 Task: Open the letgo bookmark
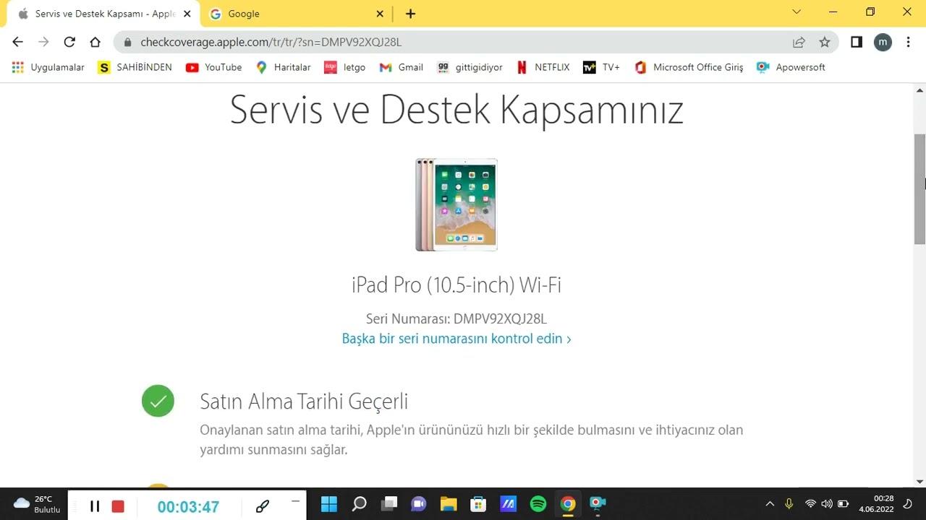point(345,67)
